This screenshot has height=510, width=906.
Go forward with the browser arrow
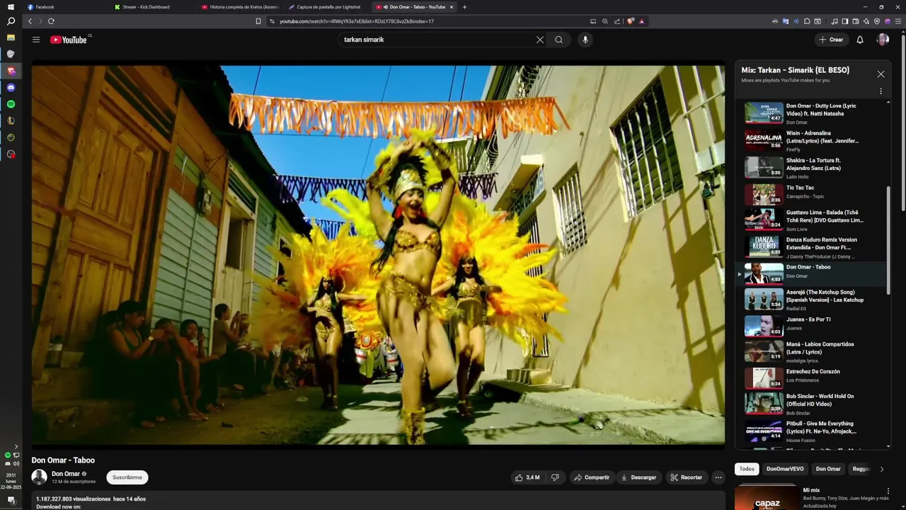click(x=40, y=21)
